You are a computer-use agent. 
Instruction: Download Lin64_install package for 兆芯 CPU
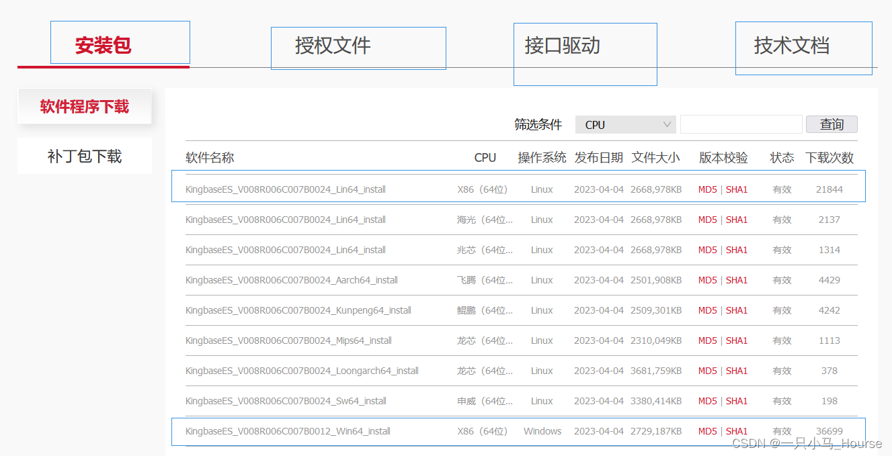point(286,250)
